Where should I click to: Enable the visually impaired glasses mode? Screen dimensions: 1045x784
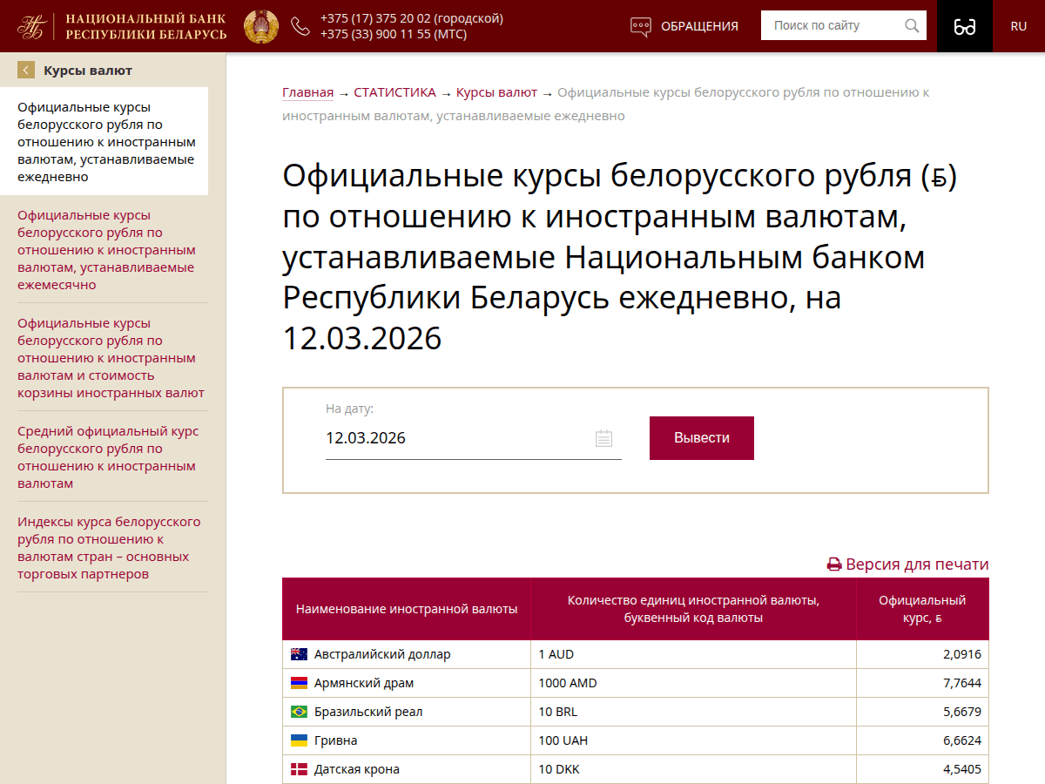point(965,26)
